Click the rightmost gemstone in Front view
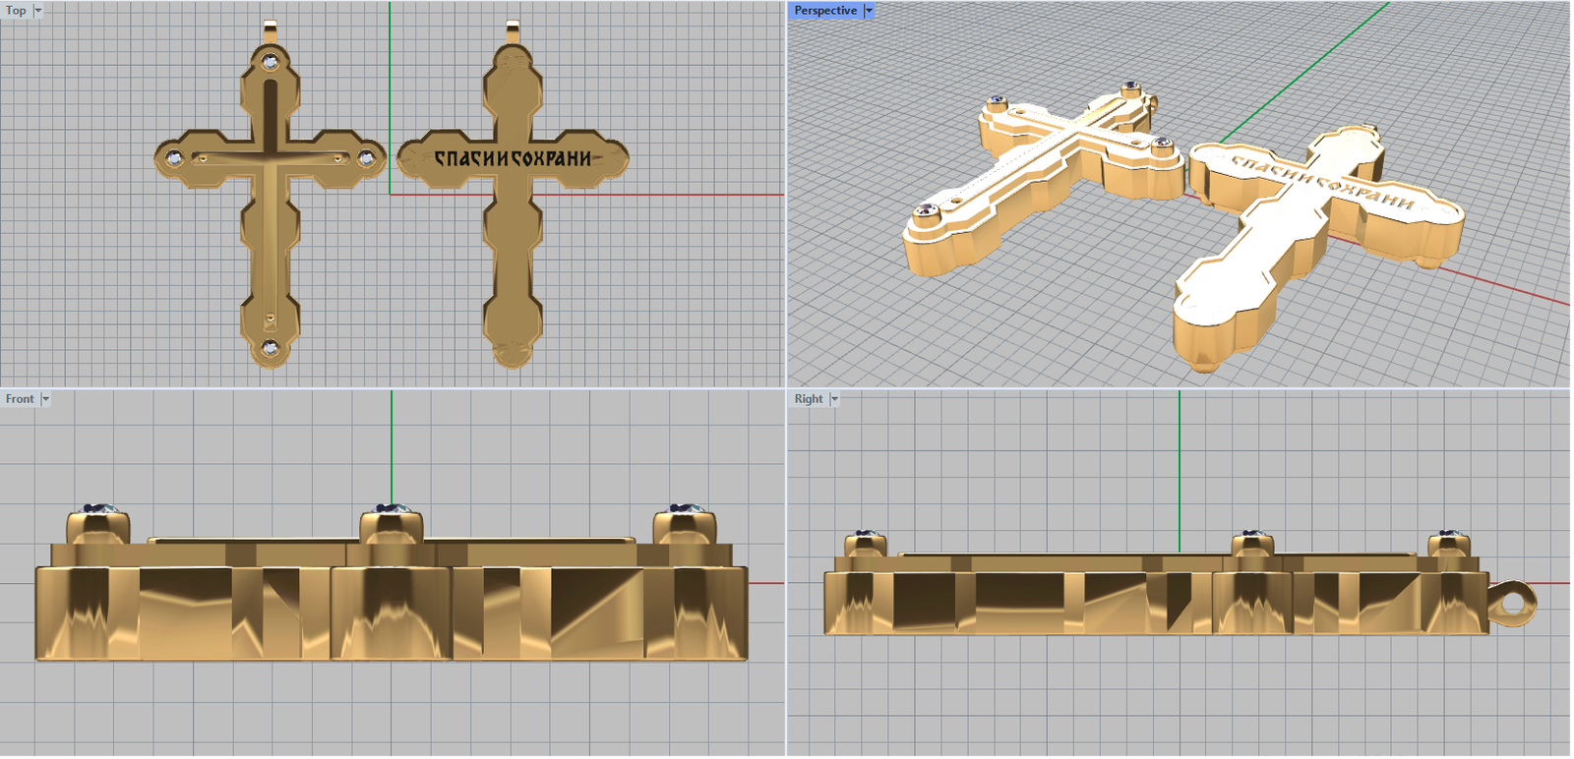1574x759 pixels. click(685, 509)
